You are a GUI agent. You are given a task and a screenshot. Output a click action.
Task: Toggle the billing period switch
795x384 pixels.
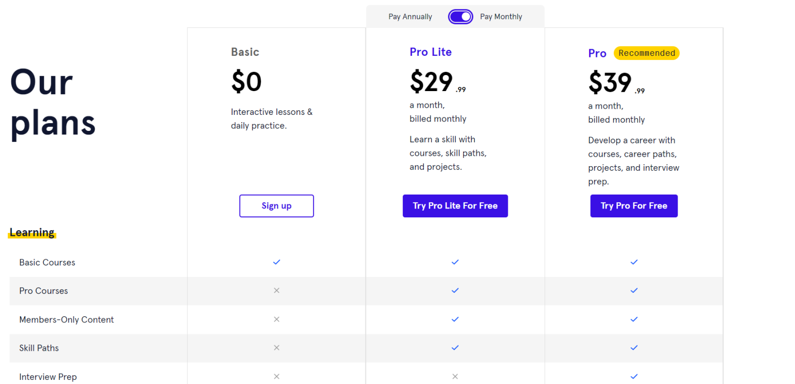click(x=460, y=16)
